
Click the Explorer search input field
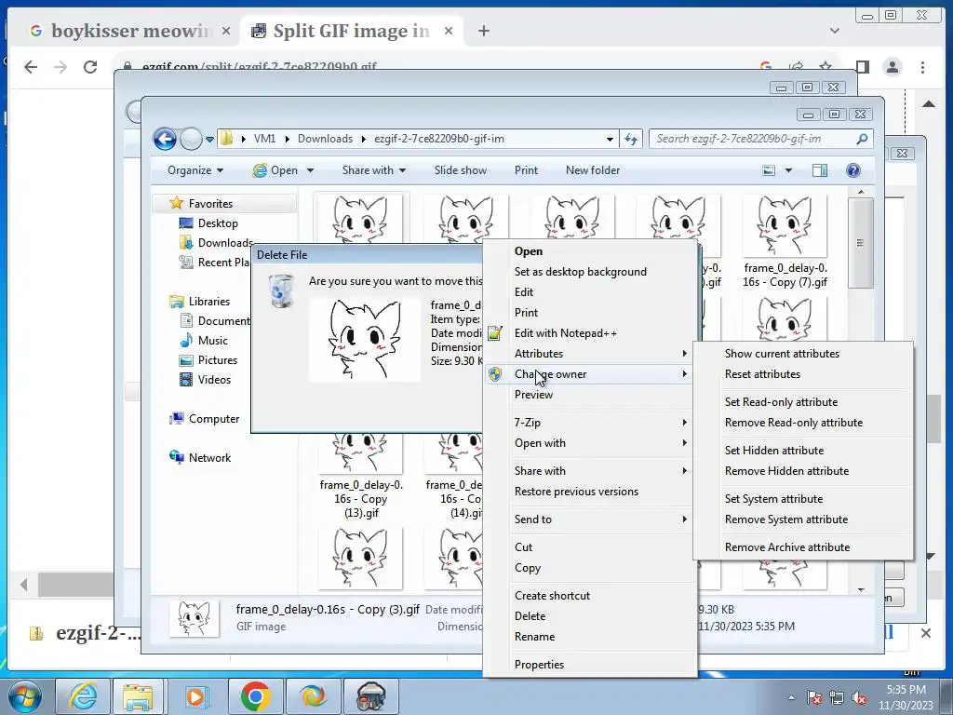752,139
